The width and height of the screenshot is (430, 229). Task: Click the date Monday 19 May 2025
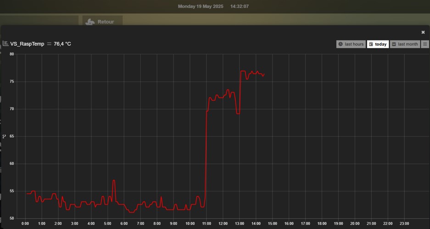201,6
